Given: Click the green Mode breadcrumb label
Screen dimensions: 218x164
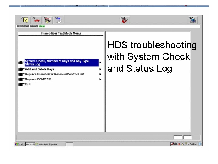Looking at the screenshot, I should coord(41,26).
